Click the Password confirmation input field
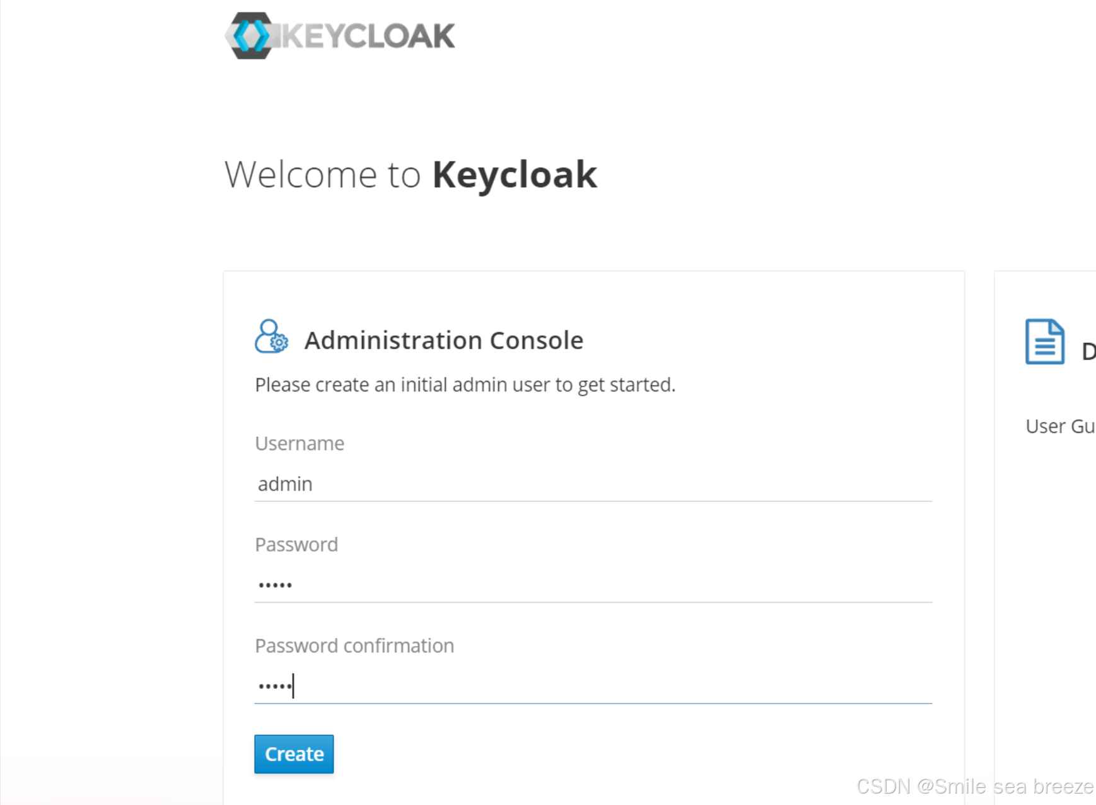 click(x=593, y=686)
